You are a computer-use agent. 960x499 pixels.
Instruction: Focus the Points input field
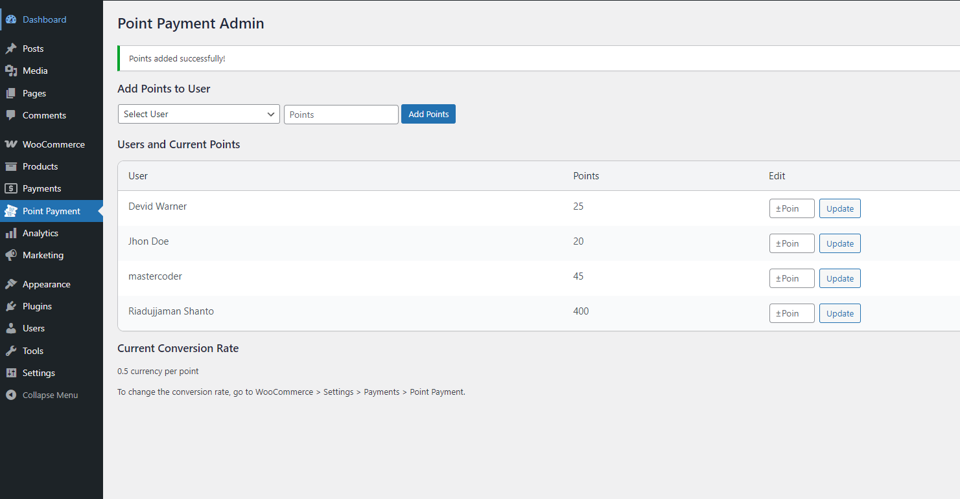[341, 115]
